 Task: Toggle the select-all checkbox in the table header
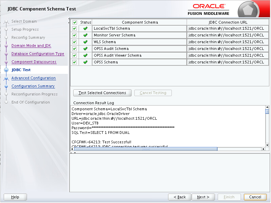(x=75, y=22)
